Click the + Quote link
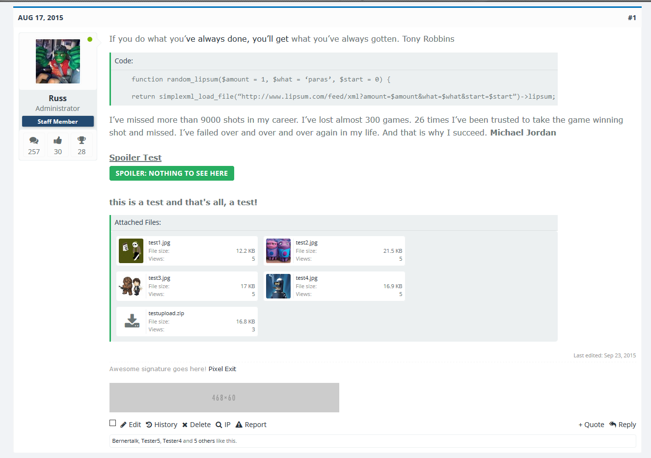This screenshot has width=651, height=458. pyautogui.click(x=591, y=425)
